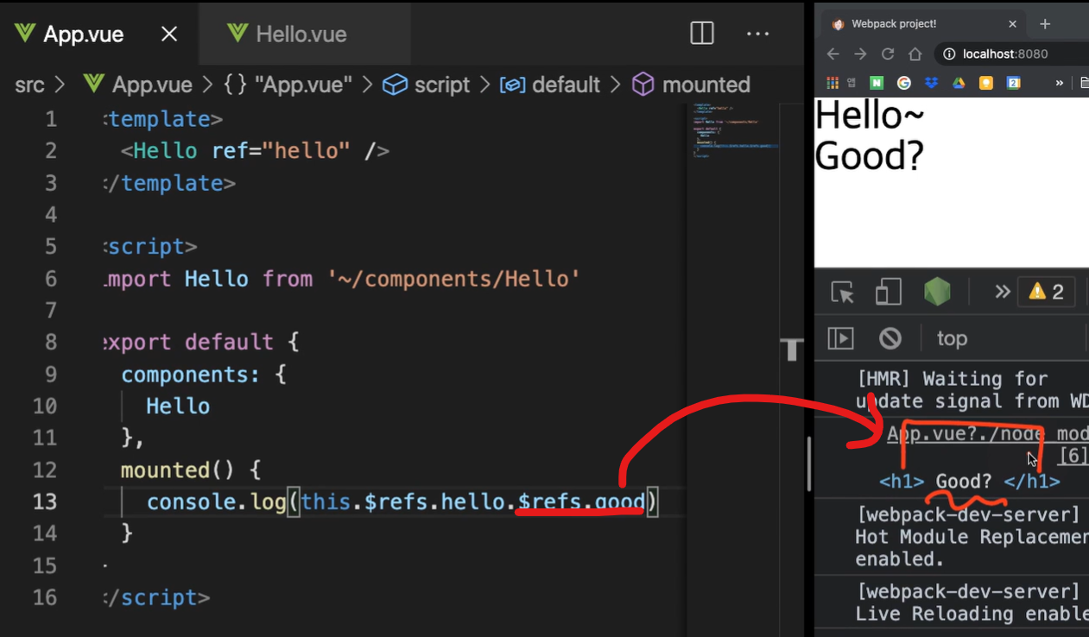Open the Google Keep bookmark

point(986,83)
